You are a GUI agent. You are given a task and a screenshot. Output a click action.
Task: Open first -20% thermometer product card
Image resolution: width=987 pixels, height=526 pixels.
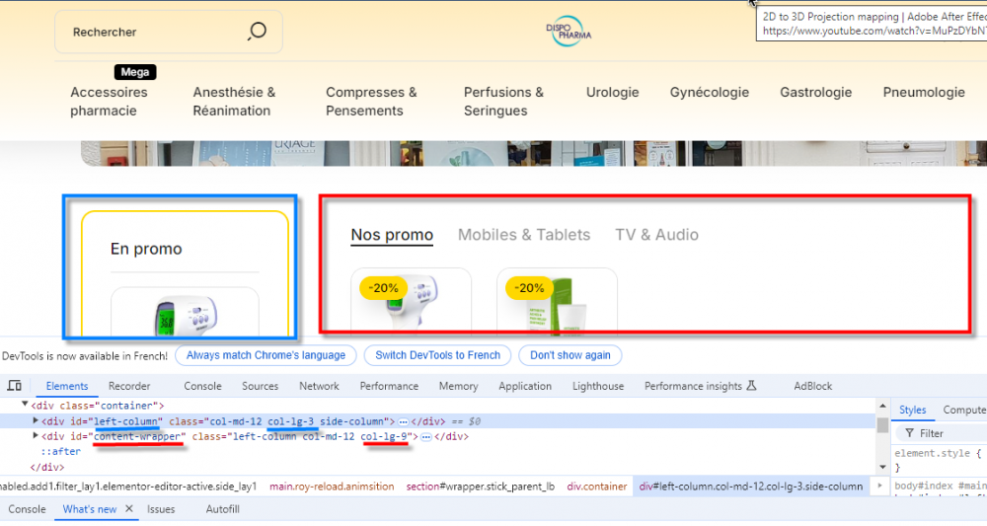click(411, 301)
